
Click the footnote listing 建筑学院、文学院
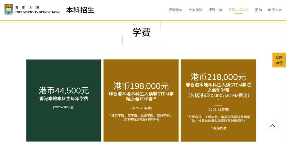click(141, 117)
